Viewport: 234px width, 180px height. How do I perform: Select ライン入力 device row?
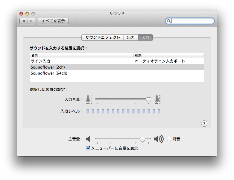(x=117, y=61)
